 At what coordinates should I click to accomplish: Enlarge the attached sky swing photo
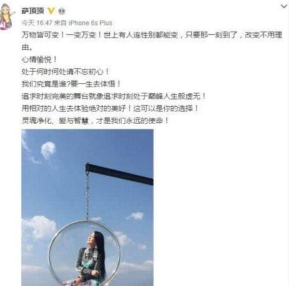click(x=87, y=207)
